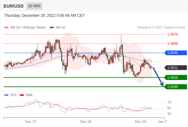Select the green 1.0605 support price tag
Image resolution: width=188 pixels, height=127 pixels.
pyautogui.click(x=176, y=77)
